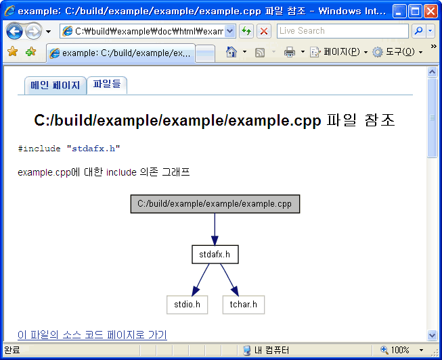Click the Home toolbar icon

coord(231,52)
